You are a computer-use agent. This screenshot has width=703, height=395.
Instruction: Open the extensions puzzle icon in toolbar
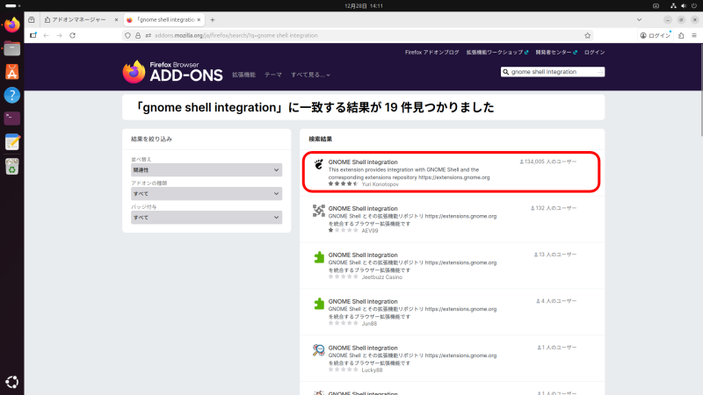click(x=681, y=35)
